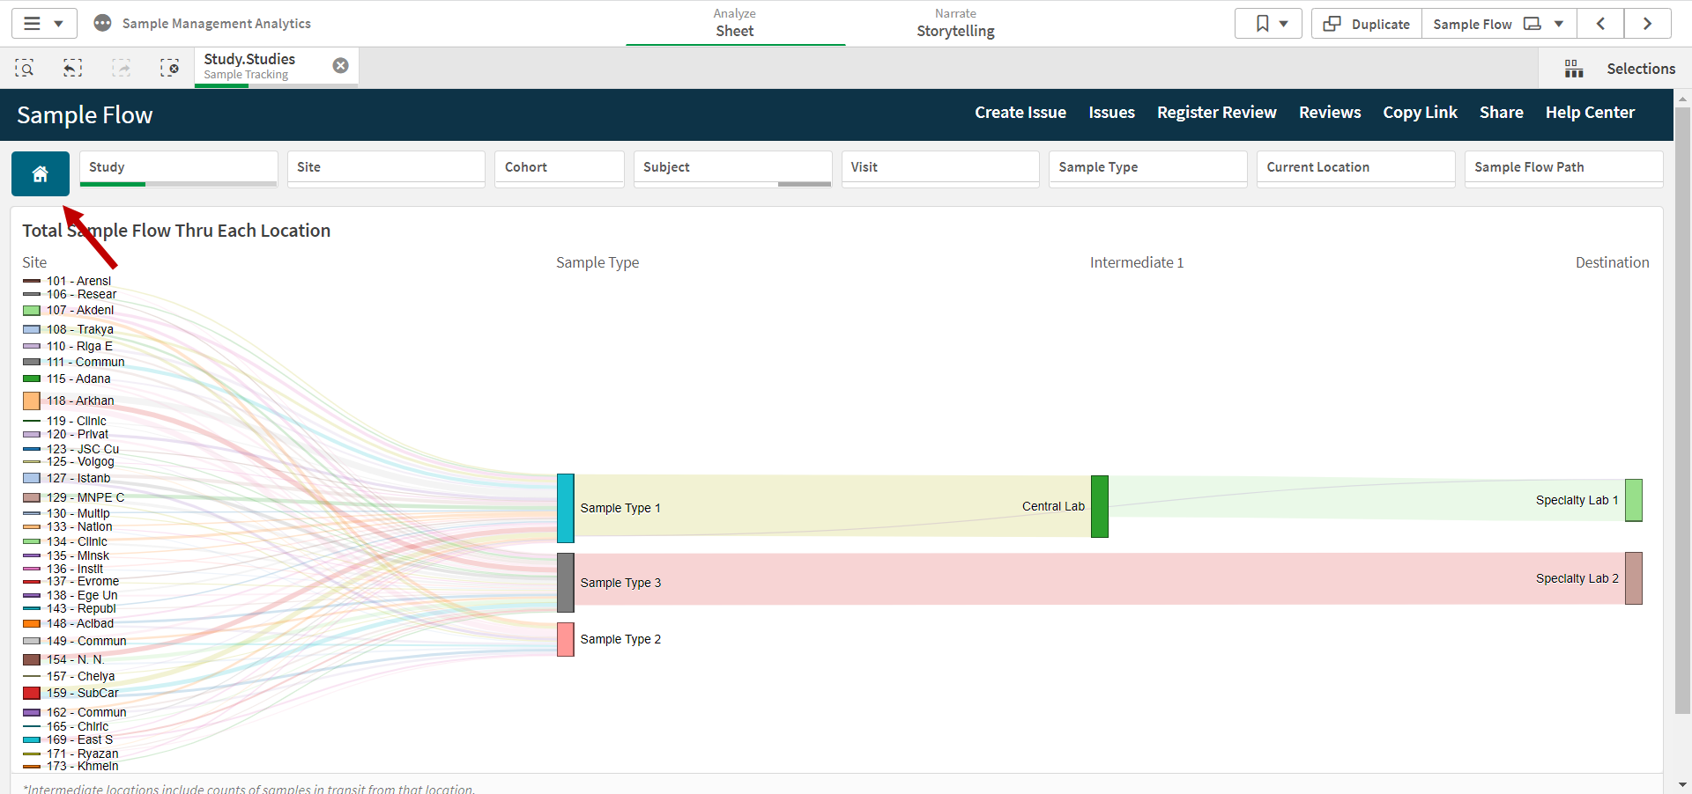The image size is (1692, 794).
Task: Click the Create Issue link
Action: click(1020, 113)
